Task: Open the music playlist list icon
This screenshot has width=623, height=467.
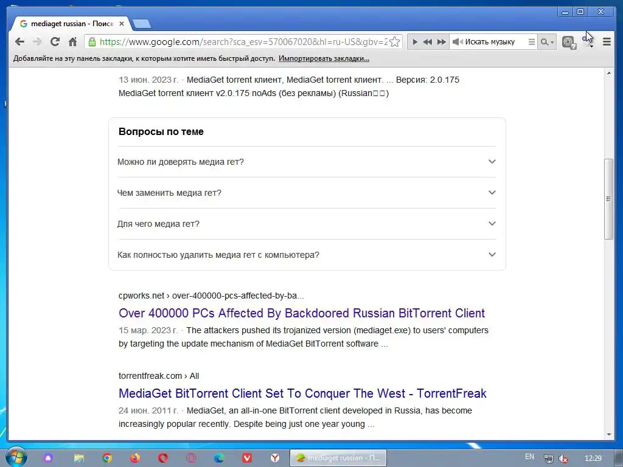Action: tap(532, 42)
